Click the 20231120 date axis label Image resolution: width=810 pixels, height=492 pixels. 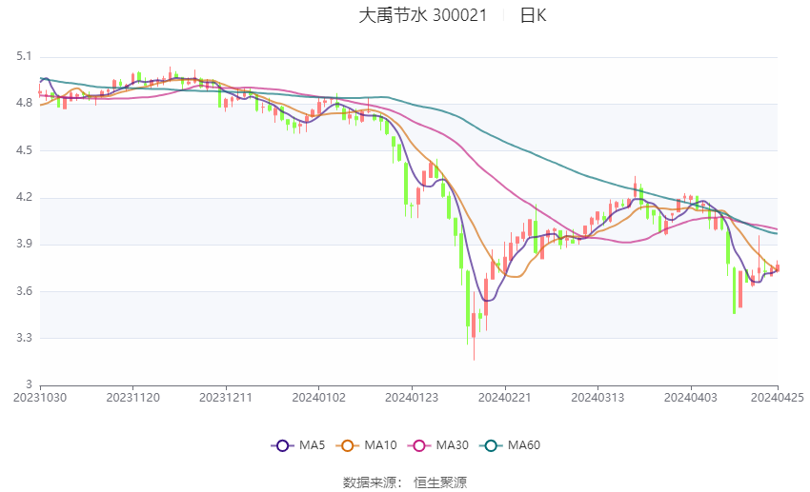(132, 396)
